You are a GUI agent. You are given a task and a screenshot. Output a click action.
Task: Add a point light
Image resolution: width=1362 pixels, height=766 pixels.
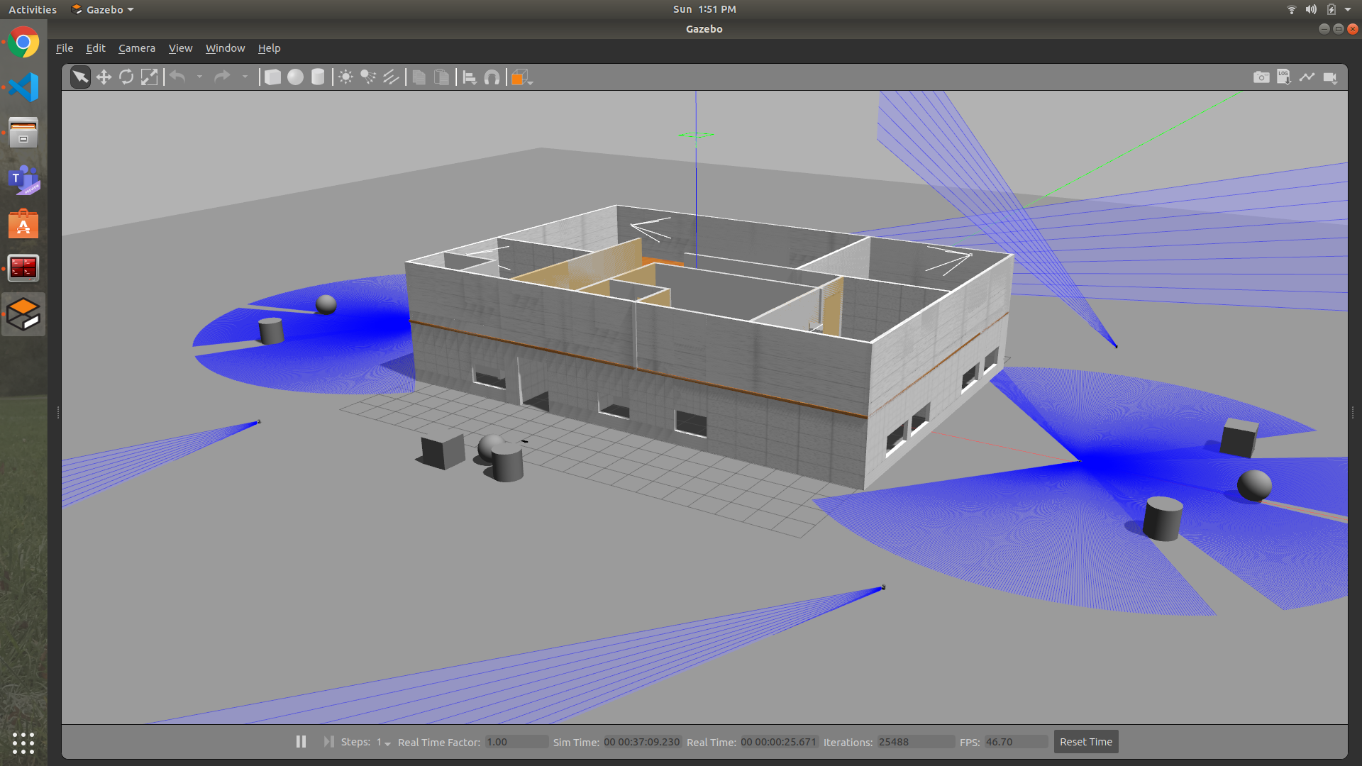coord(345,77)
